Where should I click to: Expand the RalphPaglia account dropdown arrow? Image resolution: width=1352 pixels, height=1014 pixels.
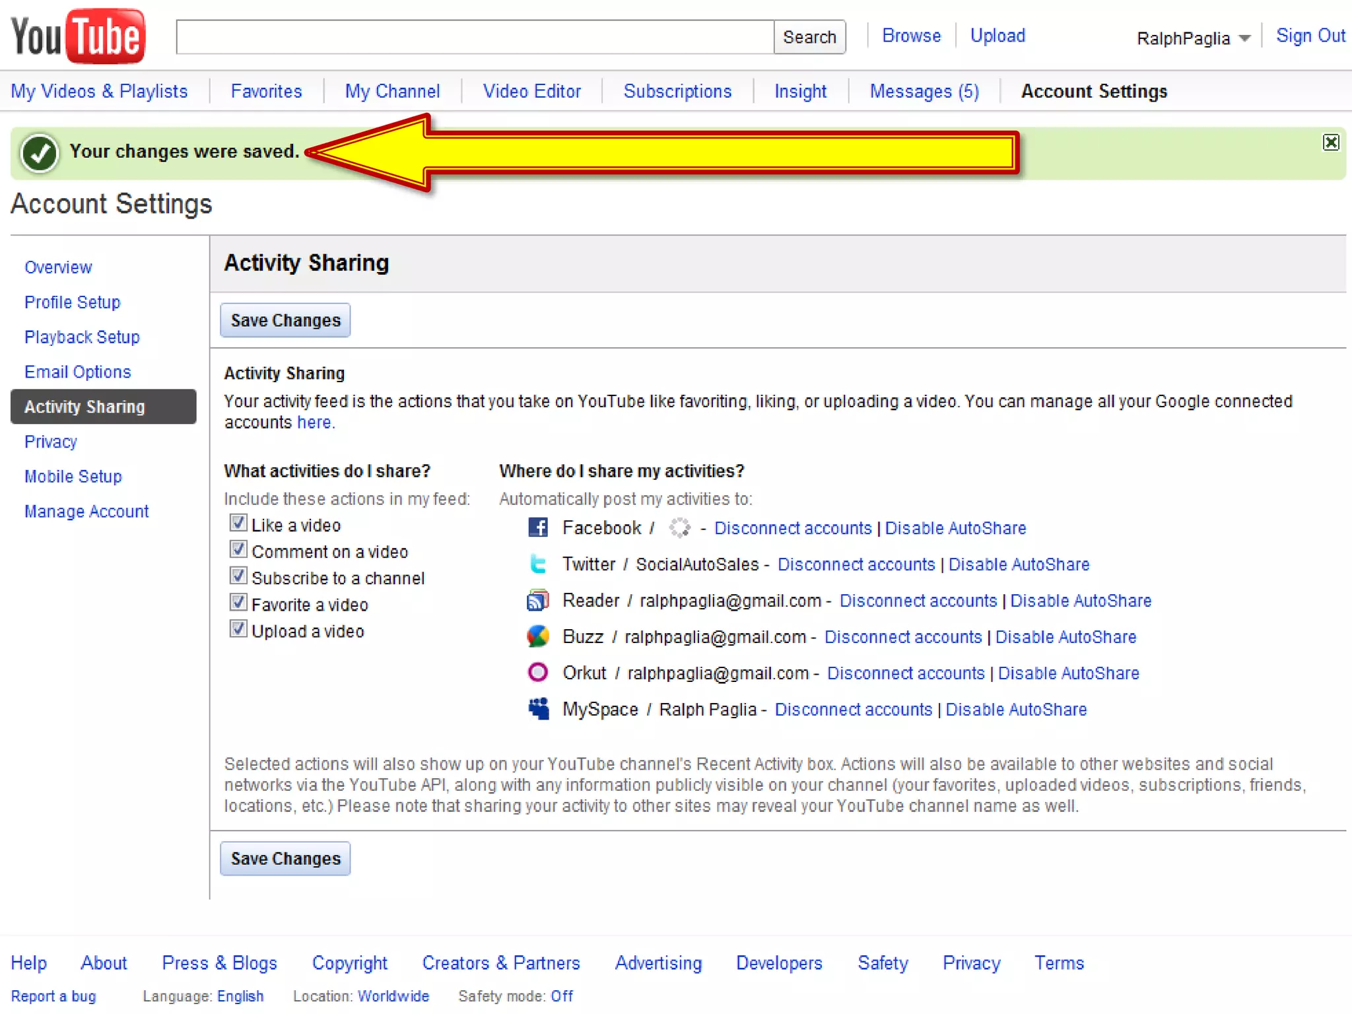coord(1244,38)
